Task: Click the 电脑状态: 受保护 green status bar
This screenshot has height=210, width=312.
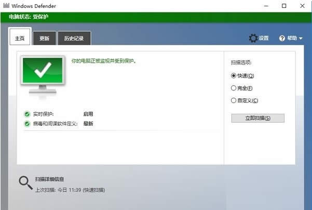Action: (156, 17)
